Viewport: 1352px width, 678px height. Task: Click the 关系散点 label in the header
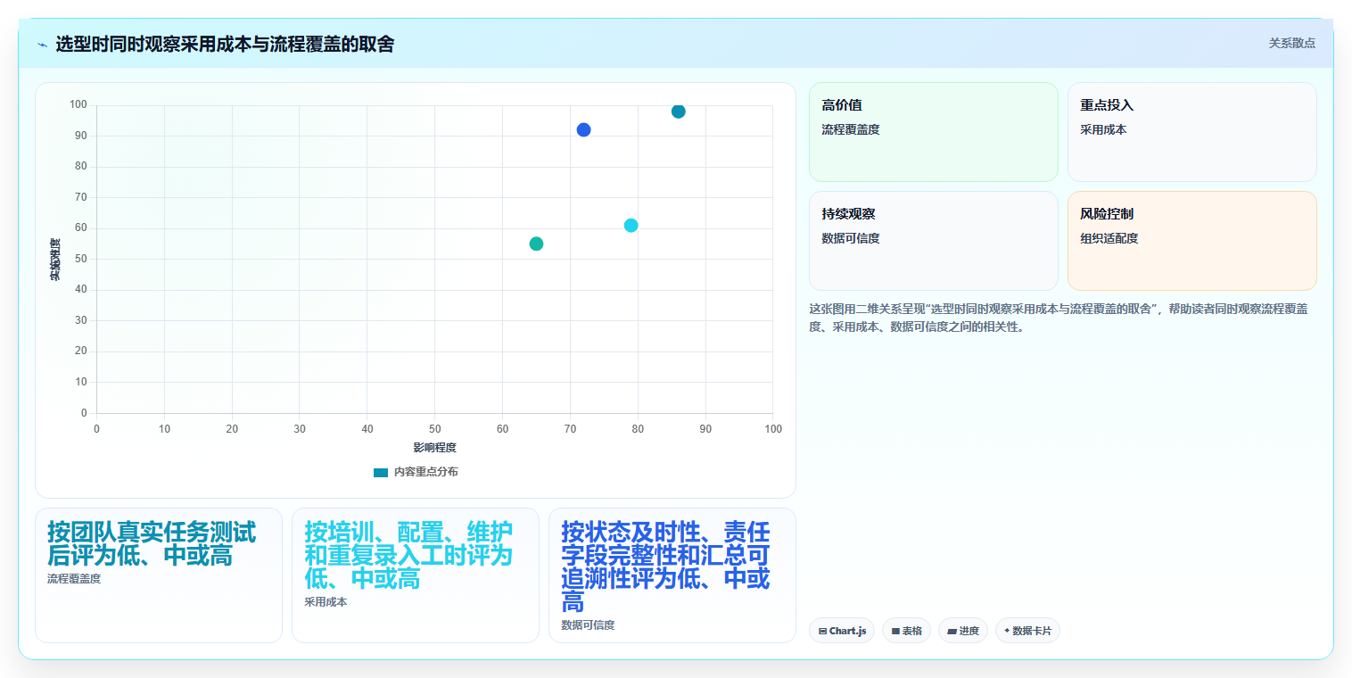click(x=1291, y=43)
